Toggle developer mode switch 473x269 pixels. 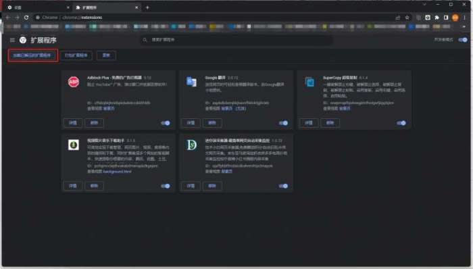click(x=463, y=40)
